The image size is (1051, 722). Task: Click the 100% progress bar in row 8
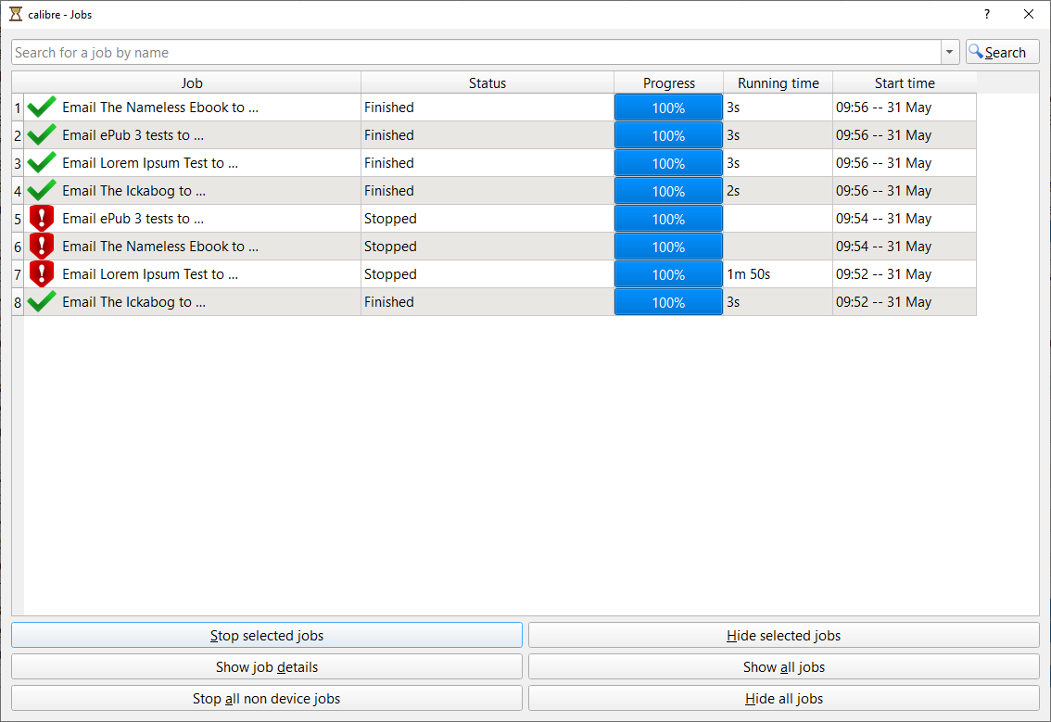tap(669, 301)
